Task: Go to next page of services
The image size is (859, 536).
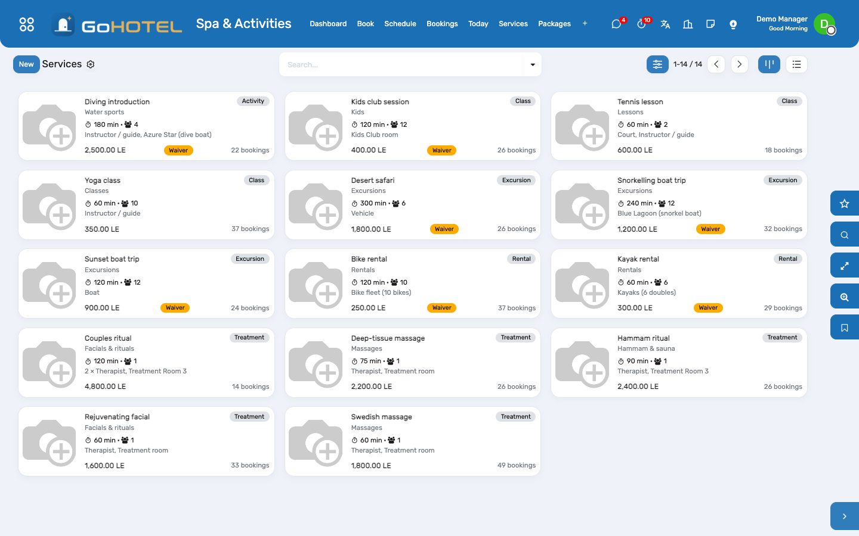Action: [739, 64]
